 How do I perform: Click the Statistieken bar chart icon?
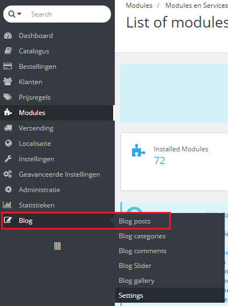[x=7, y=205]
